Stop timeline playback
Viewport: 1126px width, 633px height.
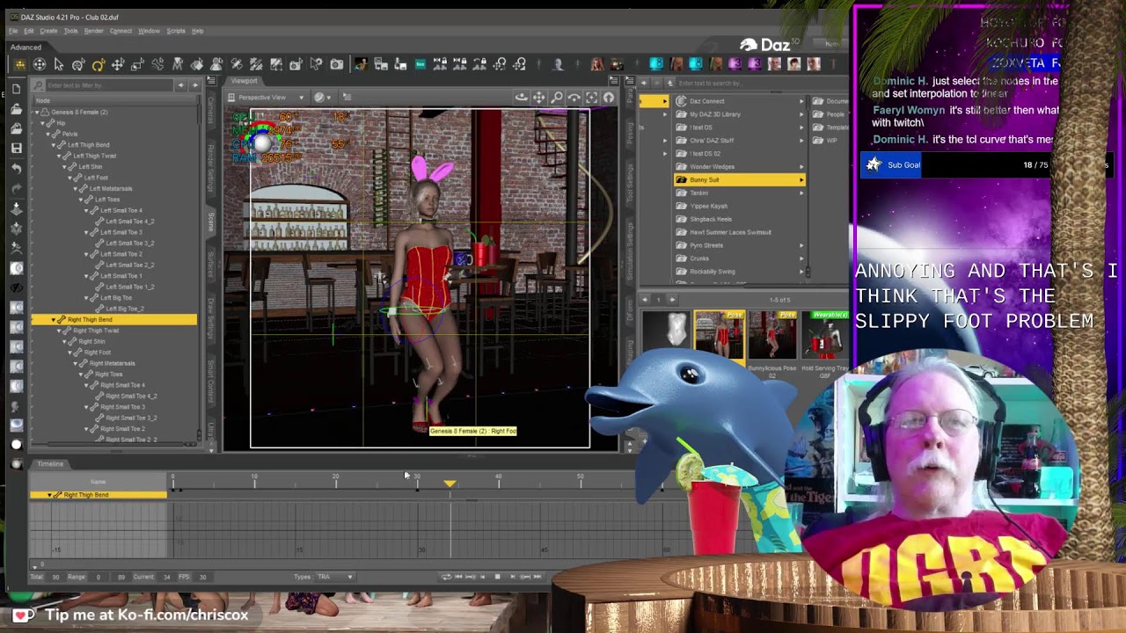pyautogui.click(x=497, y=577)
